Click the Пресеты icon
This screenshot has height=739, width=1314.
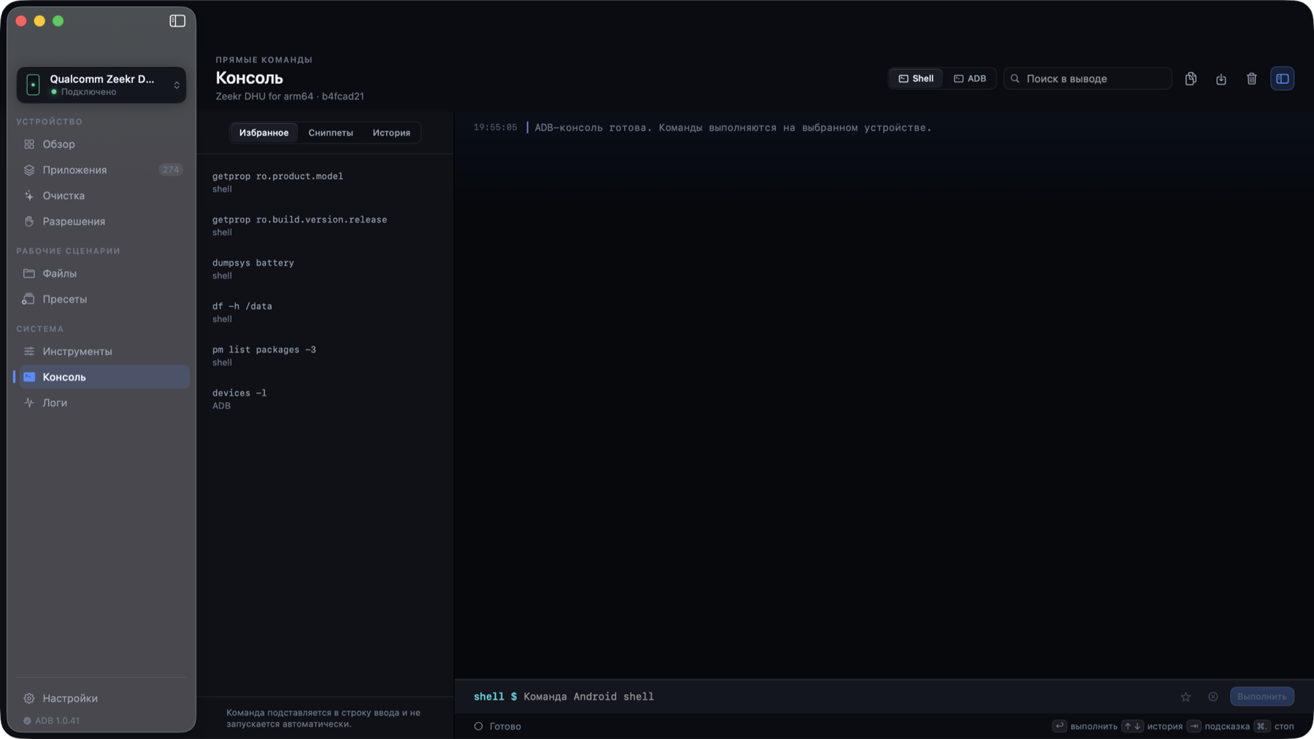pos(28,299)
